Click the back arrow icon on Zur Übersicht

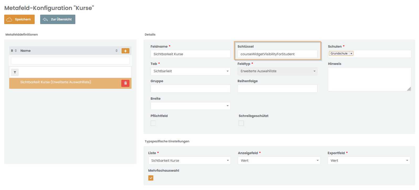45,19
